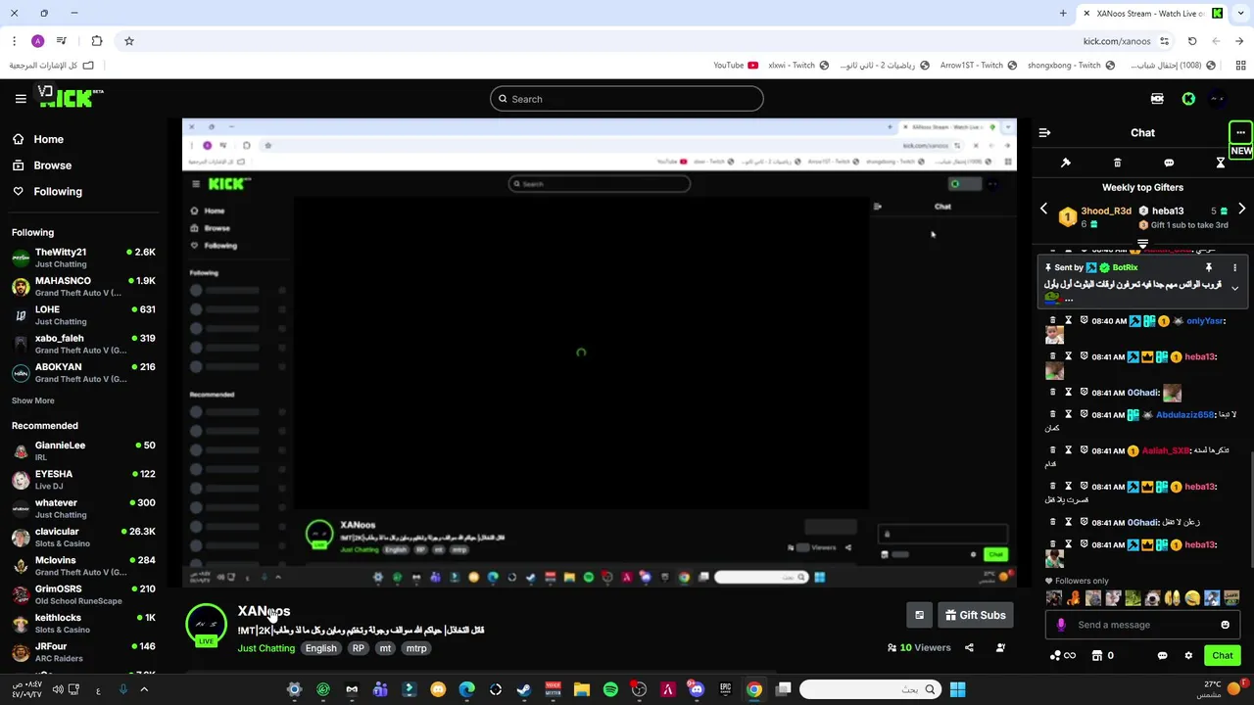The width and height of the screenshot is (1254, 705).
Task: Click the icon button left of Gift Subs
Action: [919, 615]
